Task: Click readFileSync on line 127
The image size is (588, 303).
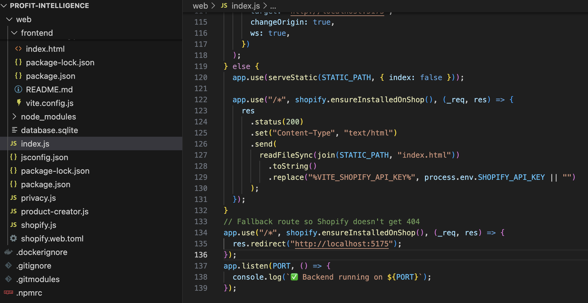Action: pos(286,155)
